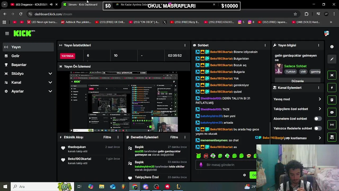Click stream uptime 02:35:52
Viewport: 339px width, 191px height.
pyautogui.click(x=175, y=56)
